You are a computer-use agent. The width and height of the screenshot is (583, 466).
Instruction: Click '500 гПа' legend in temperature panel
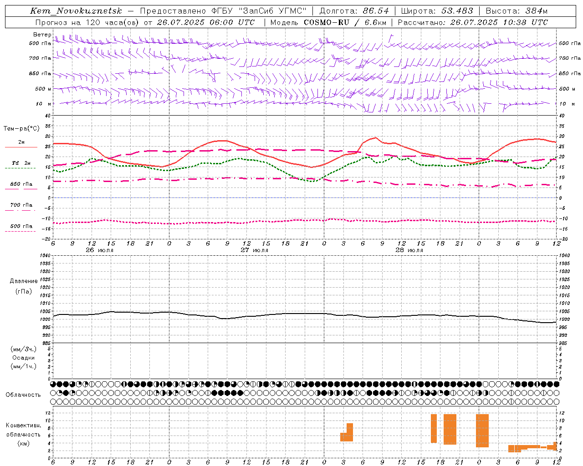[21, 226]
